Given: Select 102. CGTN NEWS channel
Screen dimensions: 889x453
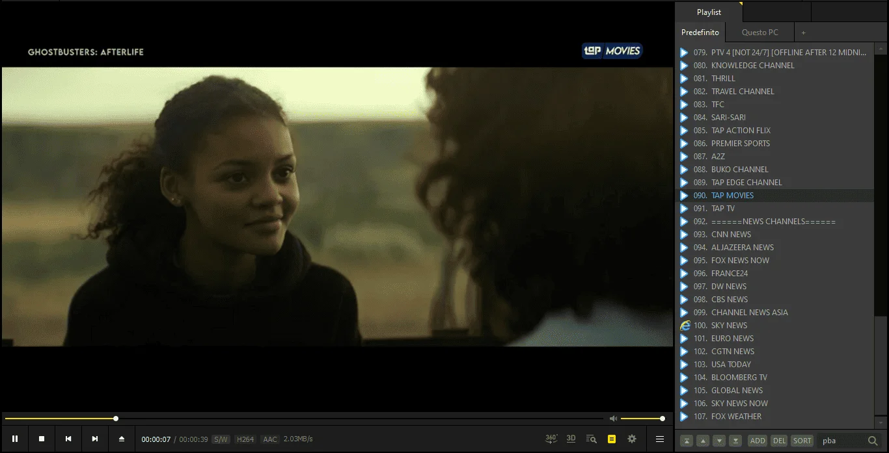Looking at the screenshot, I should click(x=774, y=352).
